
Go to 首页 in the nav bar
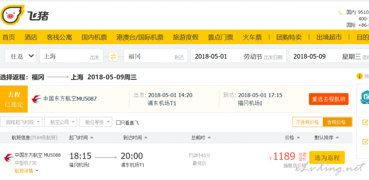[x=9, y=37]
